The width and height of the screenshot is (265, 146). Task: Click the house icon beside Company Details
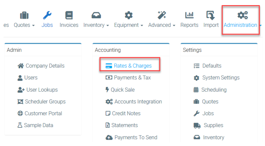click(21, 66)
